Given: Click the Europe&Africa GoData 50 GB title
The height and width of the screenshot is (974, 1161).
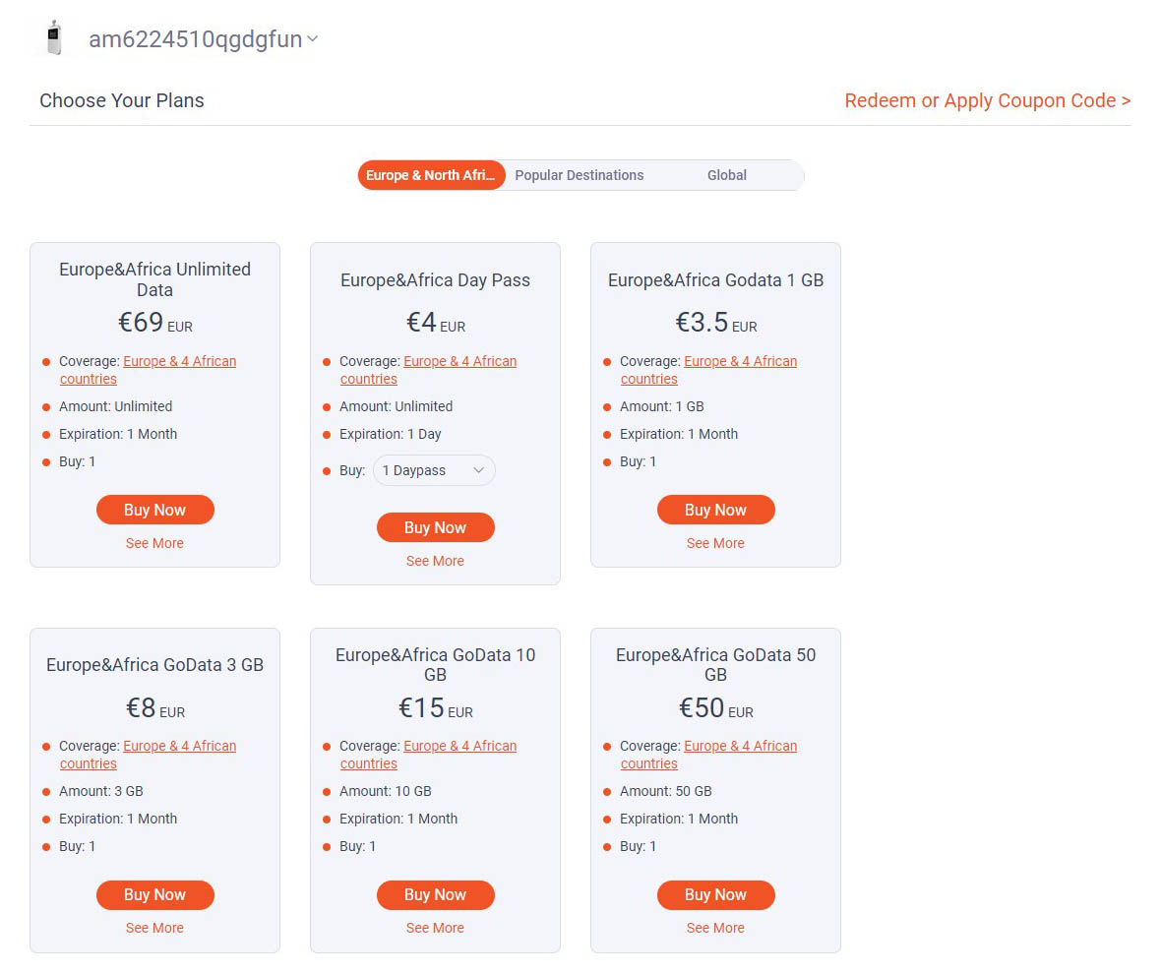Looking at the screenshot, I should click(x=716, y=665).
